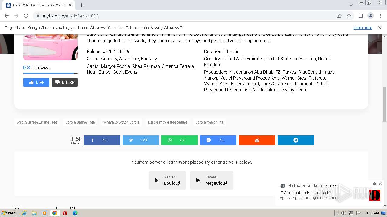Go back to the previous page
Image resolution: width=387 pixels, height=217 pixels.
coord(7,16)
